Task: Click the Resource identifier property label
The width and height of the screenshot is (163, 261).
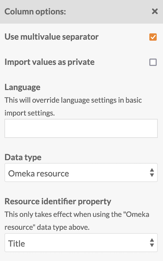Action: [x=58, y=202]
